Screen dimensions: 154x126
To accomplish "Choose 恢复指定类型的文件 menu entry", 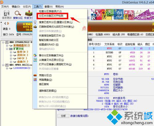I will point(52,36).
